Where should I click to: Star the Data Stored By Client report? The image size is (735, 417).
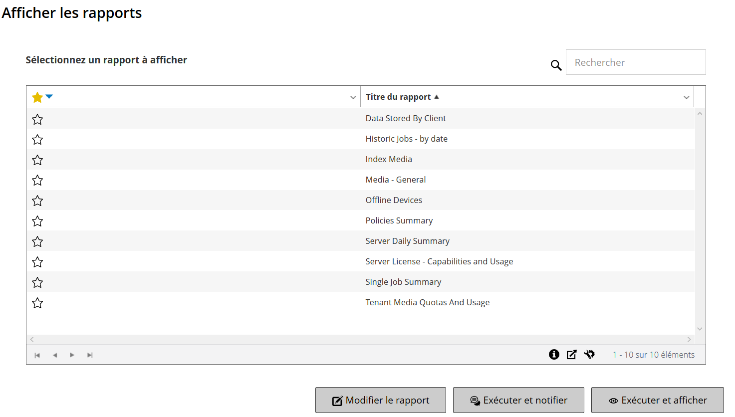37,119
